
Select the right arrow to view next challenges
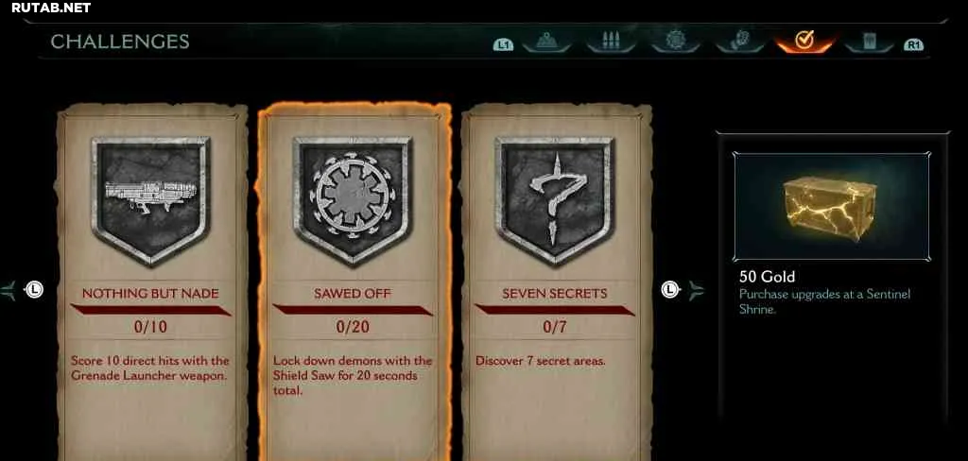tap(696, 289)
